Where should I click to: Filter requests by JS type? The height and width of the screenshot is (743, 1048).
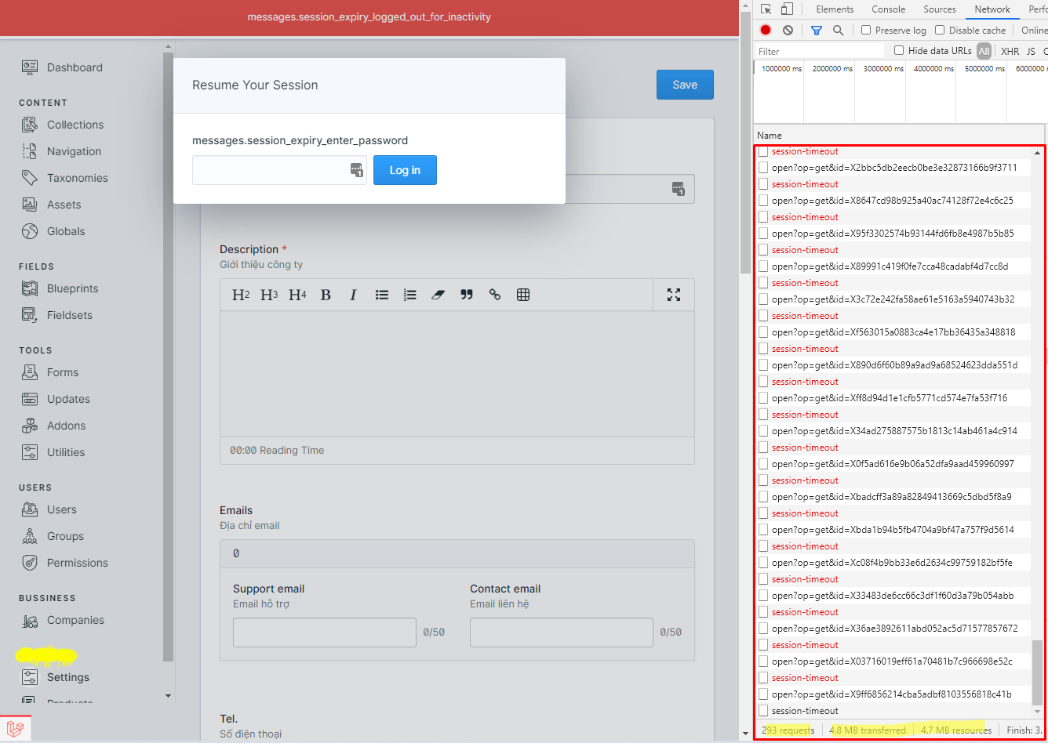pyautogui.click(x=1031, y=51)
